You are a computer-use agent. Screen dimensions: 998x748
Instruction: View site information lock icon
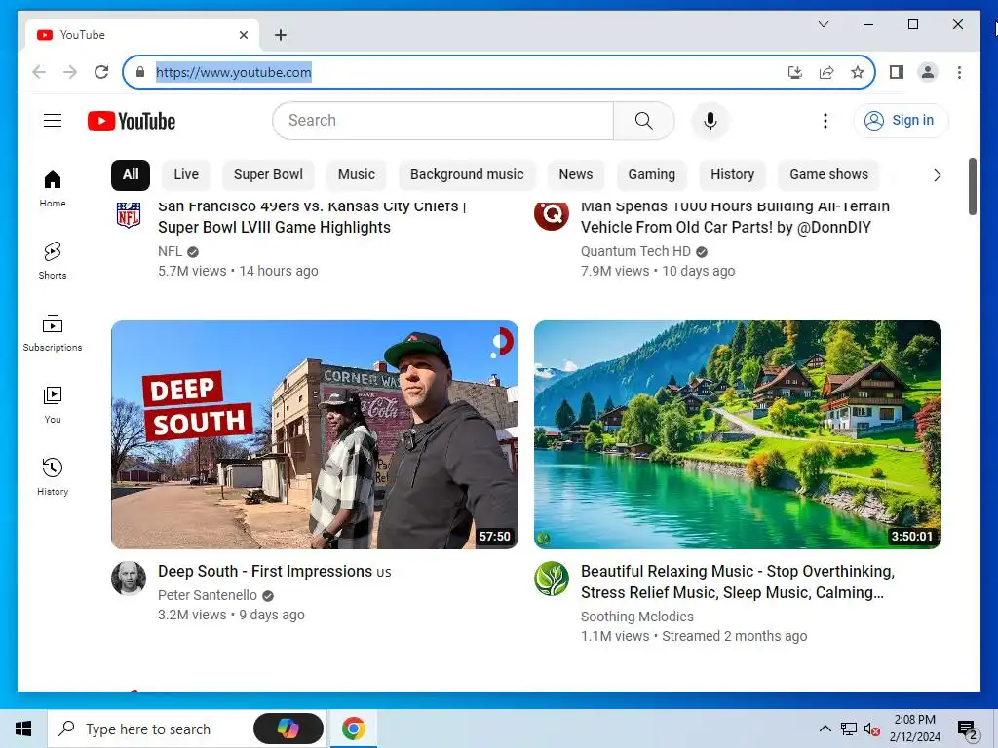point(140,72)
